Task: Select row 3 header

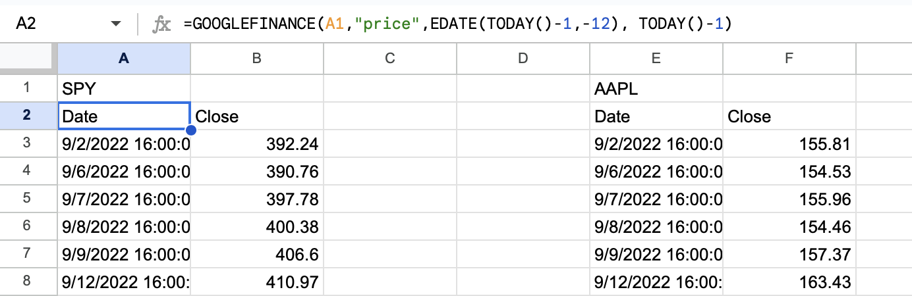Action: click(28, 143)
